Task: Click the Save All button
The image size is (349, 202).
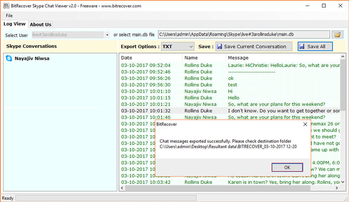Action: 315,46
